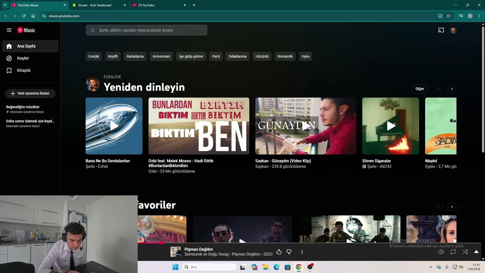
Task: Play the Bana Ne Bu Sevdalardan thumbnail
Action: (114, 126)
